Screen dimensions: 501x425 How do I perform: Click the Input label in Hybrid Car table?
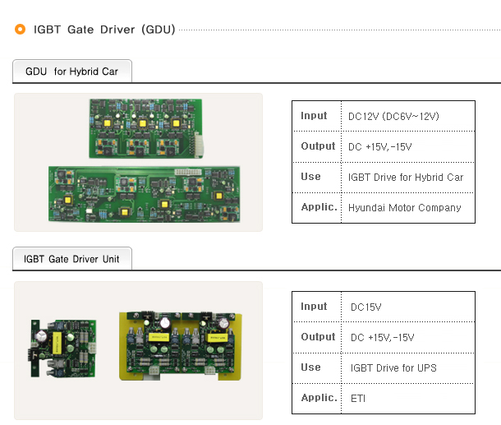[x=314, y=115]
